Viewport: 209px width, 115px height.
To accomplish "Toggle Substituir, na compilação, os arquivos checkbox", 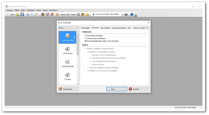I will 88,52.
